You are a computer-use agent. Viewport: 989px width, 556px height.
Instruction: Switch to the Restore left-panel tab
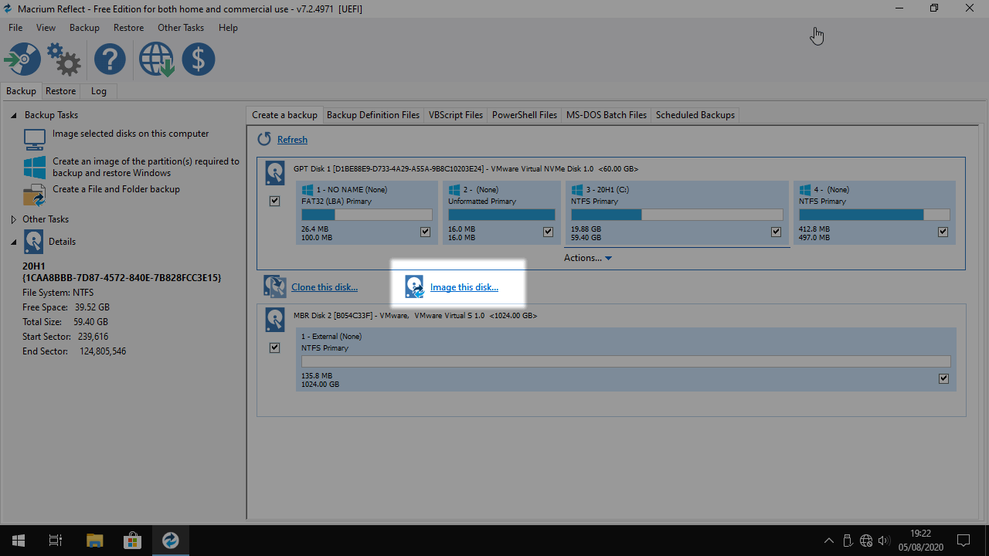coord(60,91)
